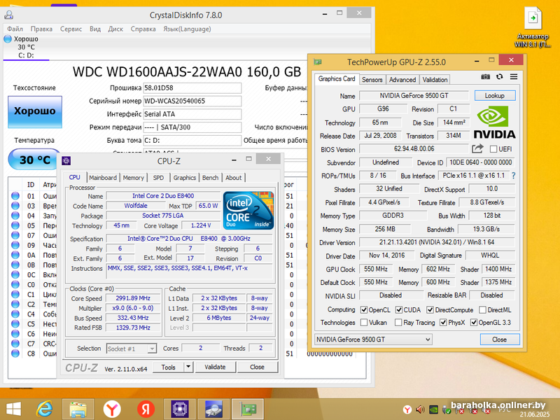The width and height of the screenshot is (560, 420).
Task: Toggle DirectML checkbox
Action: pos(482,309)
